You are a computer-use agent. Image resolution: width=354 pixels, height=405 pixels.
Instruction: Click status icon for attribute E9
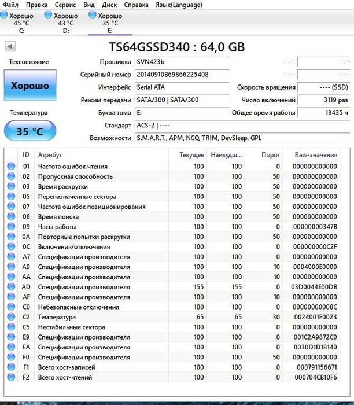point(11,337)
